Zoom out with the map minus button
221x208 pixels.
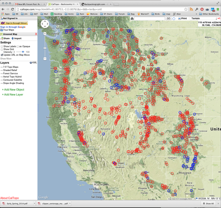[x=45, y=59]
